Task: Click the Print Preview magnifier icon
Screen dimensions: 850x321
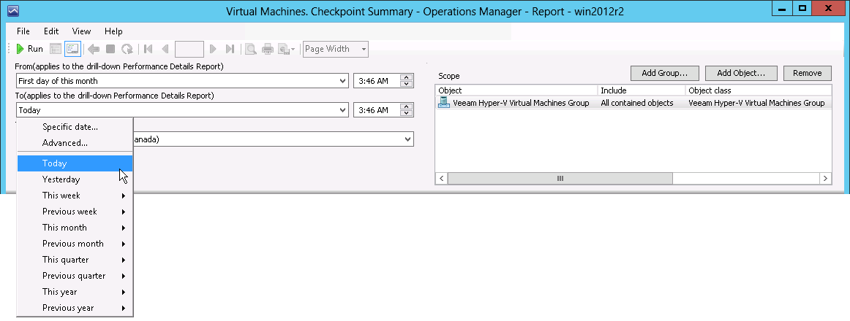Action: click(x=251, y=49)
